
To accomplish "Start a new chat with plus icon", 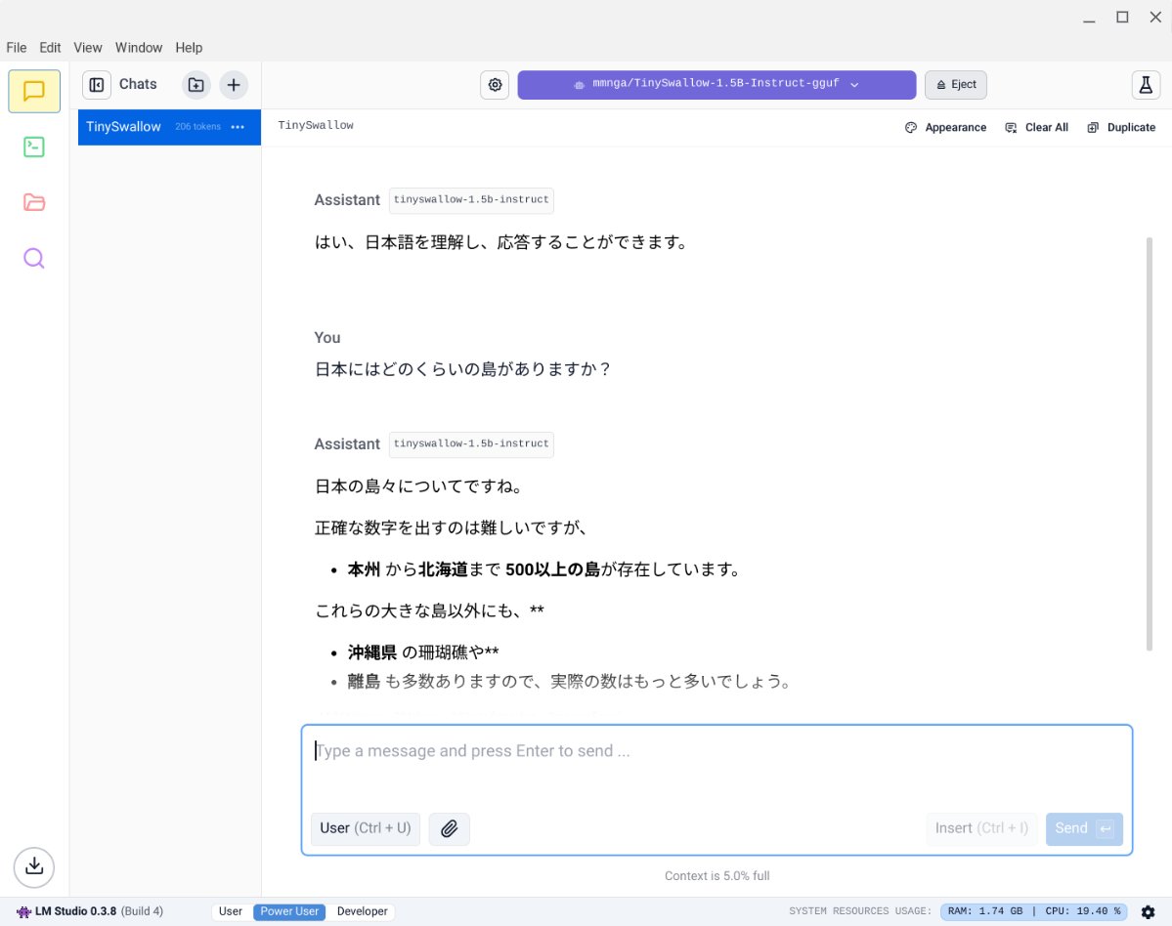I will [x=234, y=85].
